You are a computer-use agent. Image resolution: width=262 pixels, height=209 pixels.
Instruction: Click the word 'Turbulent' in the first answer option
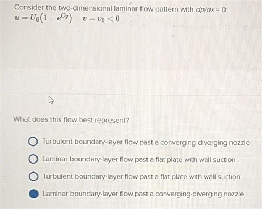coord(57,142)
